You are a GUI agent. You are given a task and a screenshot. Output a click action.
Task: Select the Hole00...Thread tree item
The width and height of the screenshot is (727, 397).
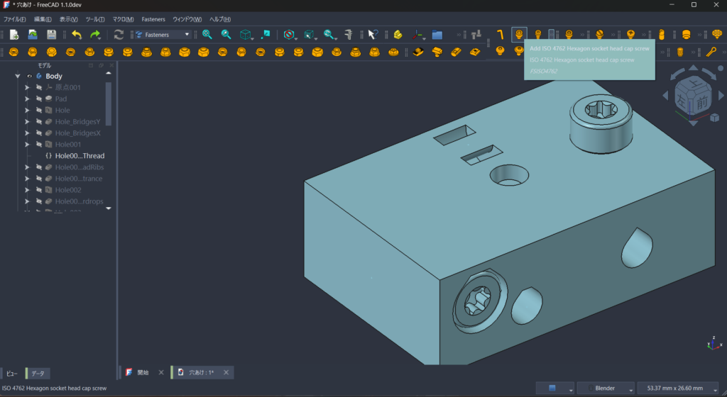80,156
